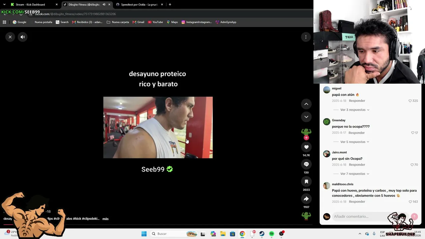Mute the tab via speaker icon

coord(104,5)
